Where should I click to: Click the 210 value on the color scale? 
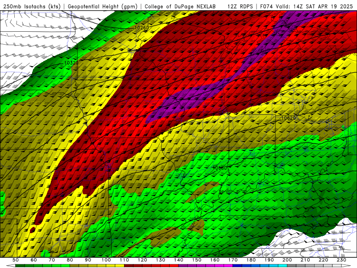point(305,260)
